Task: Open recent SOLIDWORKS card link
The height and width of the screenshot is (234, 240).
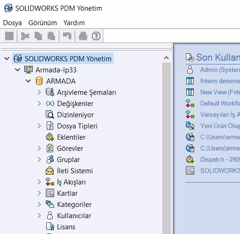Action: pos(220,170)
